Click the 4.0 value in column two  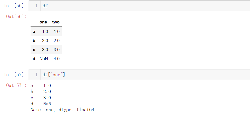57,59
